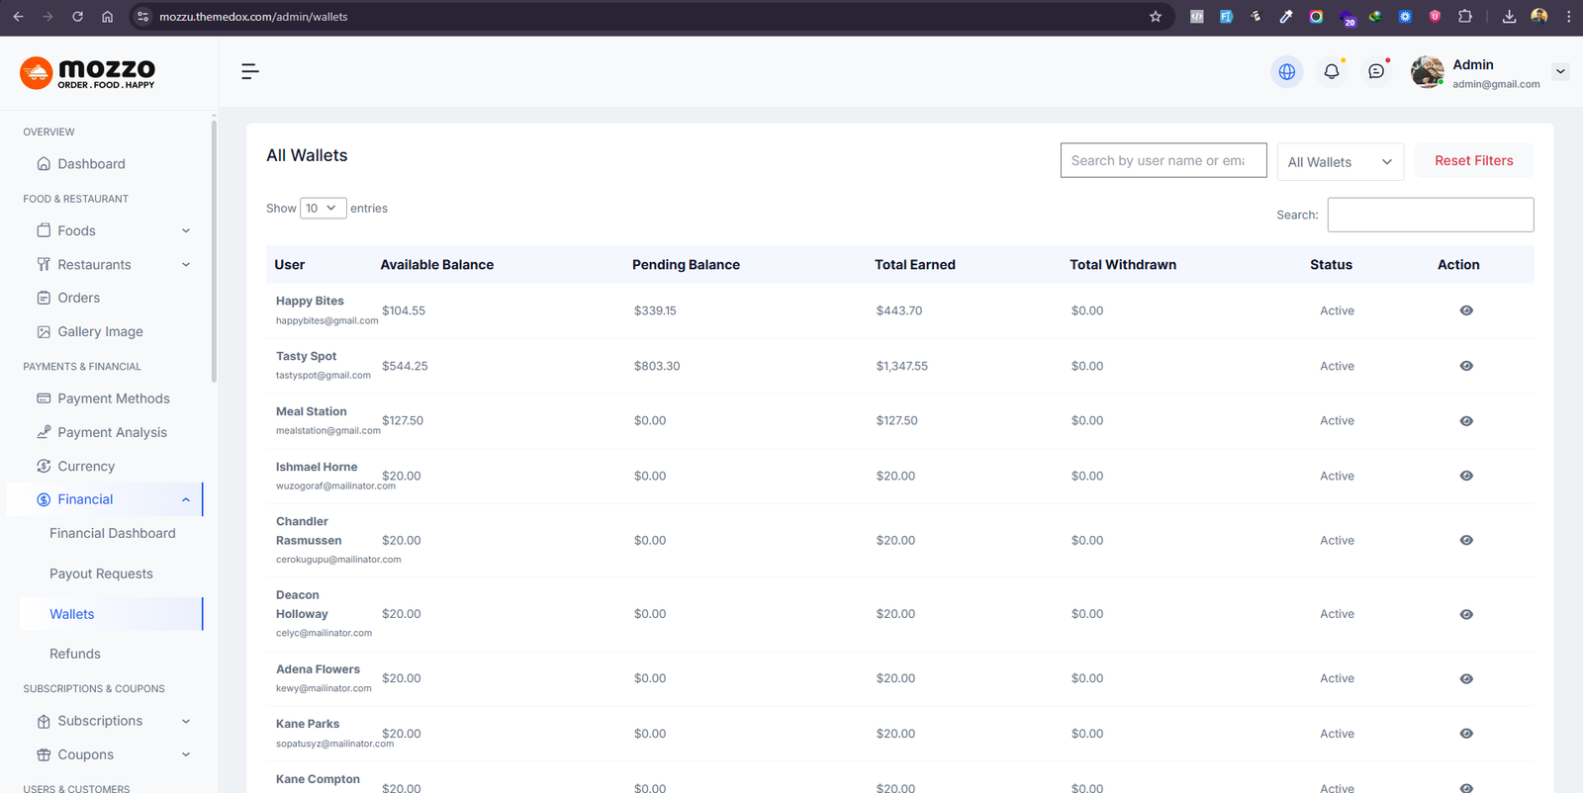1583x793 pixels.
Task: Open the show entries count dropdown
Action: [323, 209]
